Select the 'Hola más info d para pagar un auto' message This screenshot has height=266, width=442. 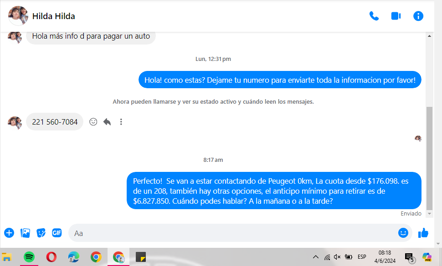(91, 36)
